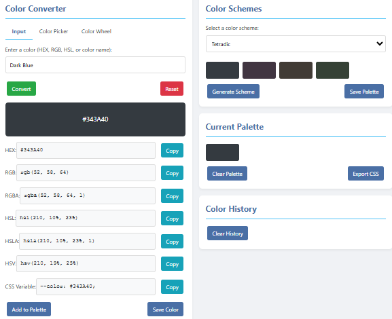392x319 pixels.
Task: Switch to the Input tab
Action: [19, 31]
